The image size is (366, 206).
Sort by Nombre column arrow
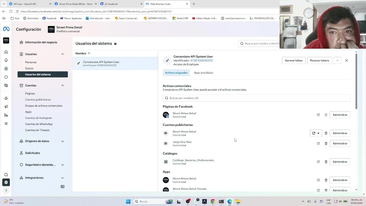pyautogui.click(x=89, y=54)
